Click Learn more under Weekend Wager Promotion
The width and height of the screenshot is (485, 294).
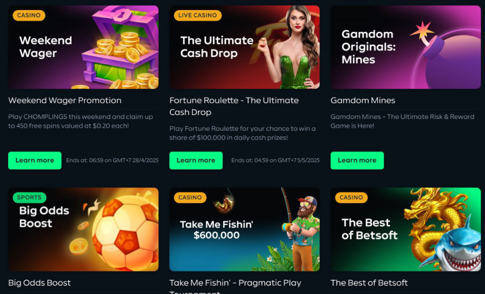(35, 161)
